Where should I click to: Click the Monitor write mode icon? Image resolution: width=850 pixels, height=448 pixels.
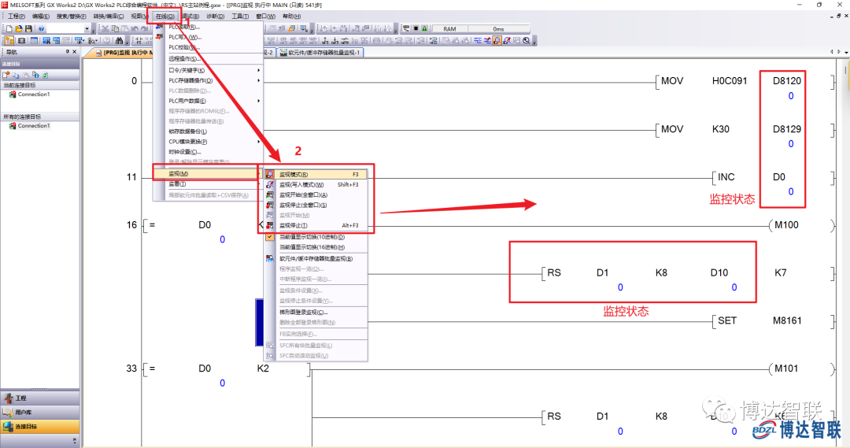[x=270, y=184]
